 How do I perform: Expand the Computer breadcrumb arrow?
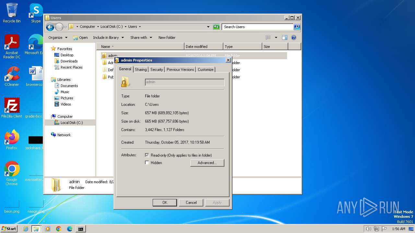coord(98,27)
